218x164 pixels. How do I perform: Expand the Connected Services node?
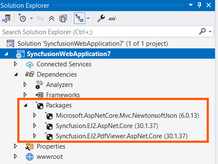15,64
